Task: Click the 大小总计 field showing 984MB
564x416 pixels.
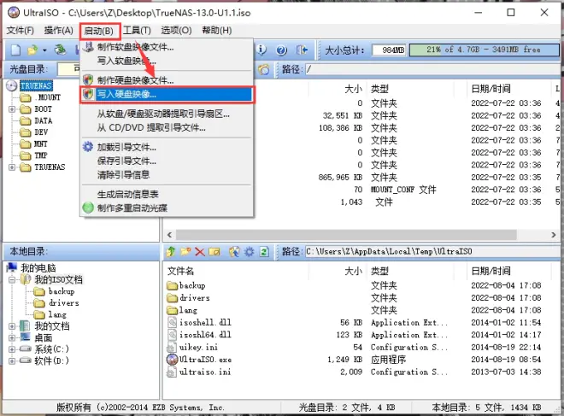Action: tap(389, 50)
